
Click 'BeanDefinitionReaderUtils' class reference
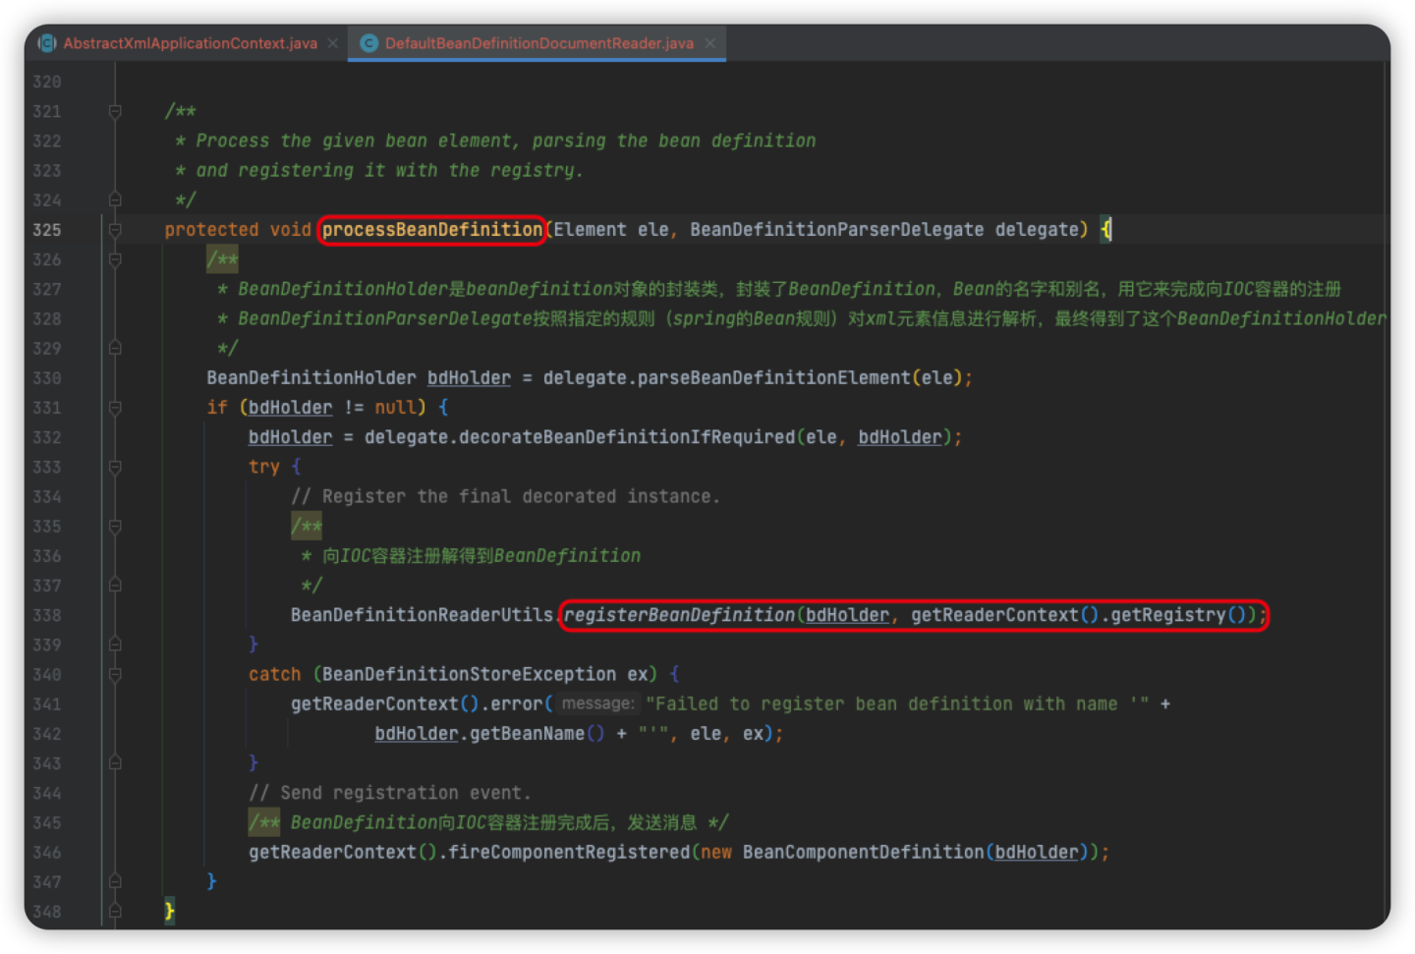[422, 615]
